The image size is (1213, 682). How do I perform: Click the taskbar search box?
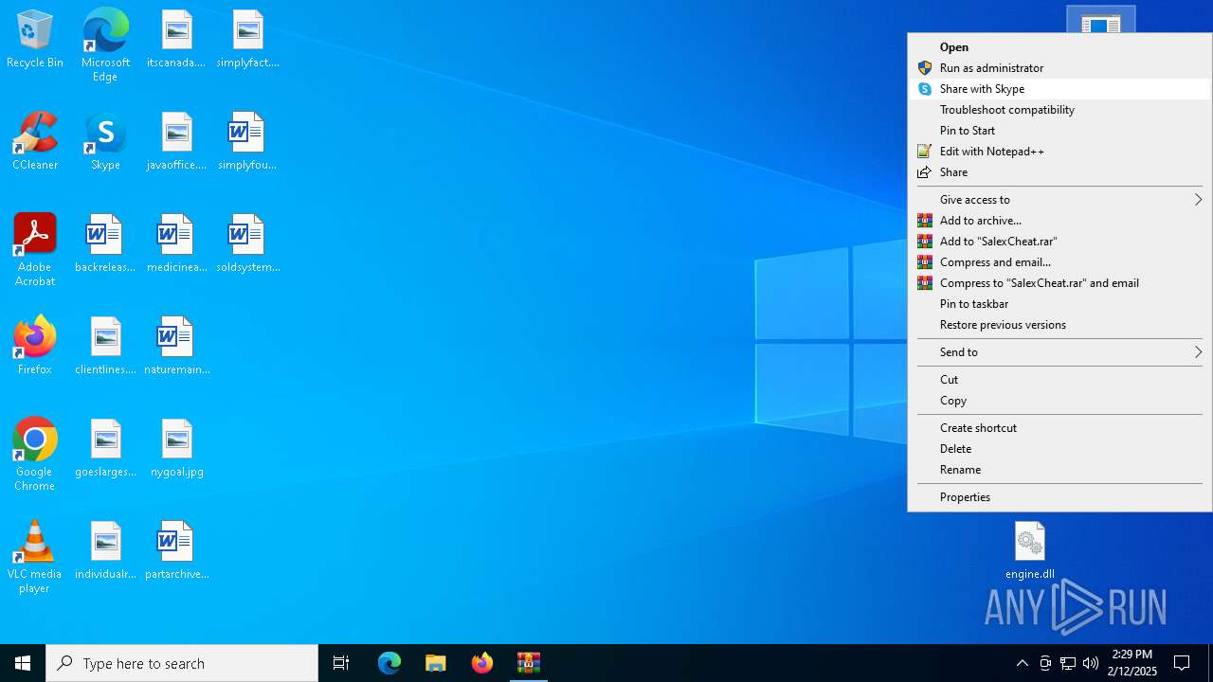click(x=182, y=663)
